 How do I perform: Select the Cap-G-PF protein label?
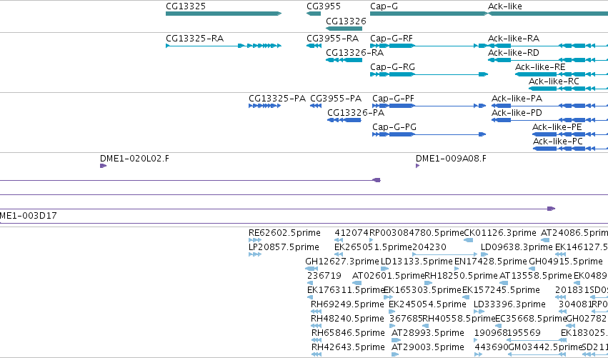pos(393,99)
